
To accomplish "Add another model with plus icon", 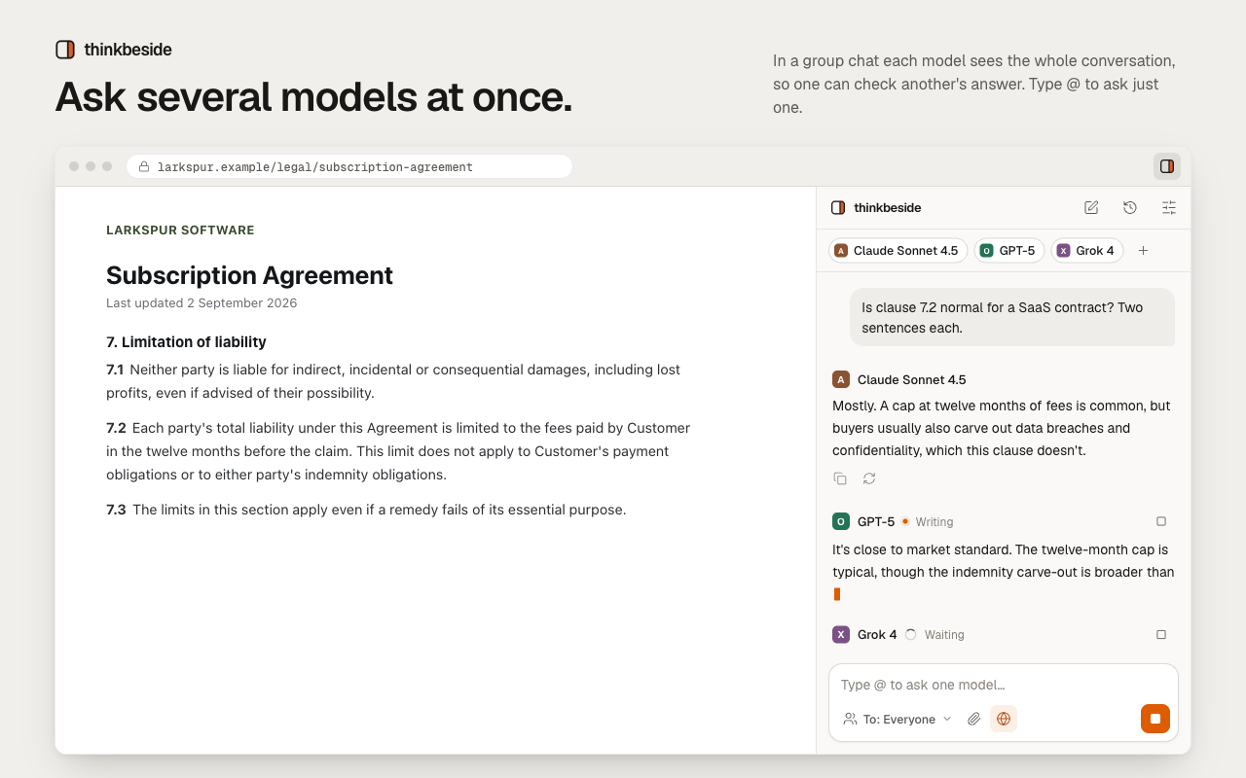I will pyautogui.click(x=1144, y=251).
